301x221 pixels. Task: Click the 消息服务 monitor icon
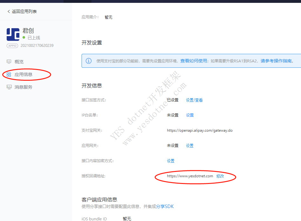pyautogui.click(x=9, y=87)
